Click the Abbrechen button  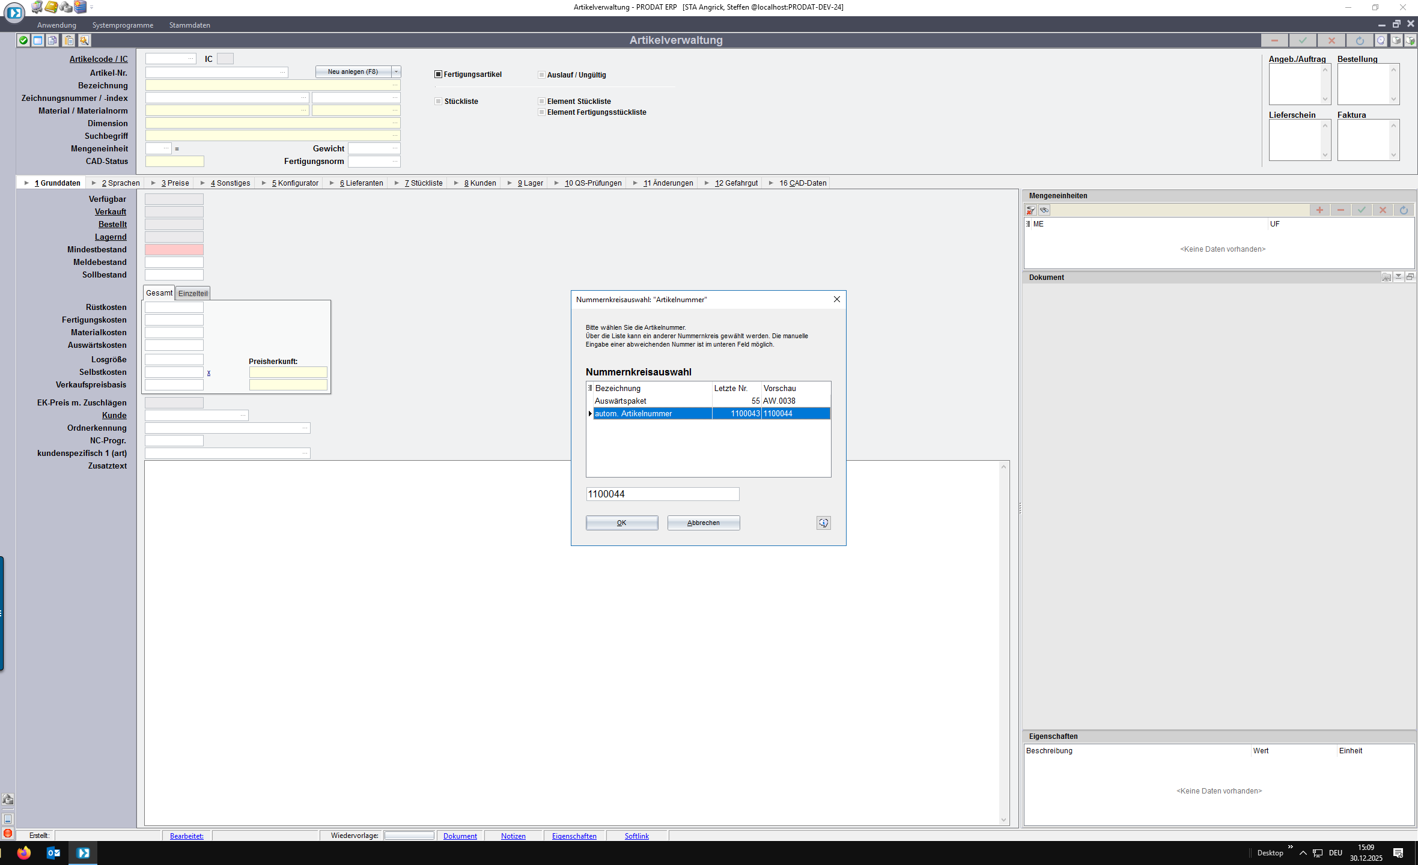[703, 523]
